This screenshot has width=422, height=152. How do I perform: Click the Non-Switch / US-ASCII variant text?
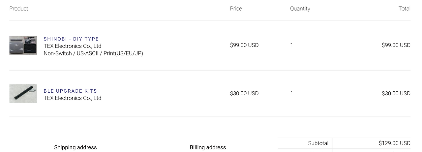tap(93, 53)
